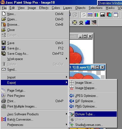Image resolution: width=122 pixels, height=129 pixels.
Task: Click Picture Tube... in the Export submenu
Action: click(93, 114)
